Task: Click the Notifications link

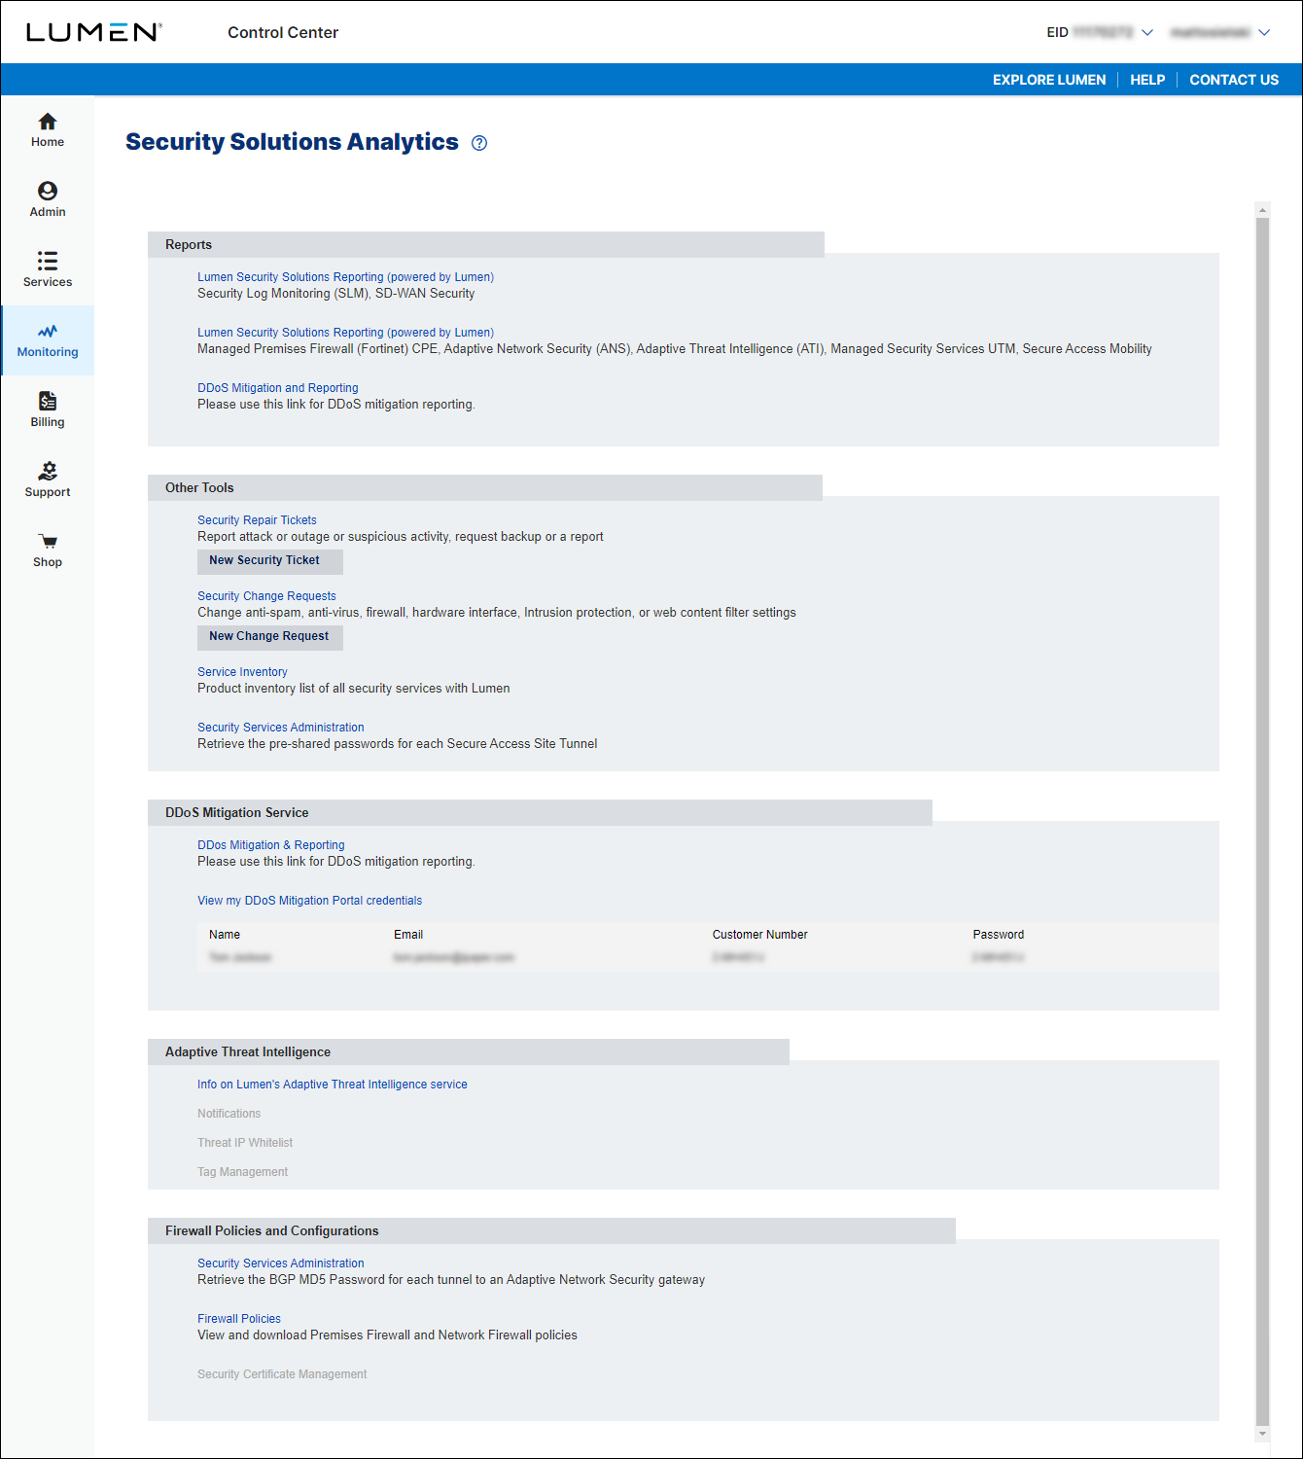Action: point(229,1114)
